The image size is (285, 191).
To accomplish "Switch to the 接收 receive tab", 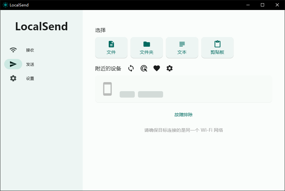I will [x=30, y=50].
